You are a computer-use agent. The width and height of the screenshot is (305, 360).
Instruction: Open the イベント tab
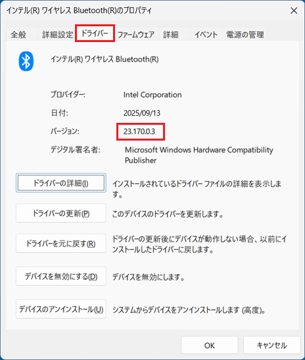pyautogui.click(x=206, y=35)
